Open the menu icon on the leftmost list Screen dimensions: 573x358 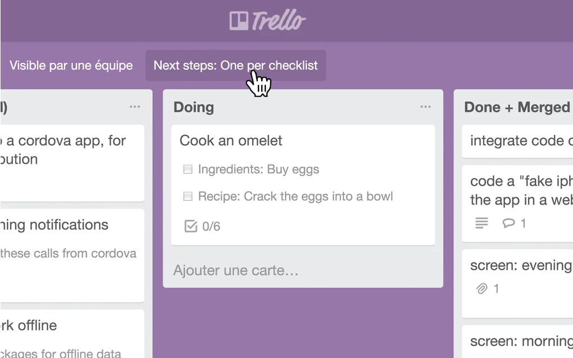pyautogui.click(x=134, y=106)
